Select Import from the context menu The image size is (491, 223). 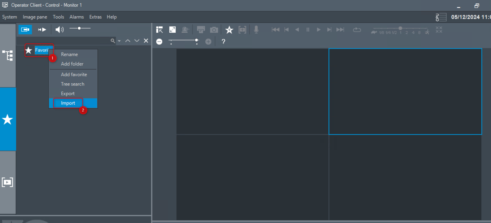pos(68,103)
